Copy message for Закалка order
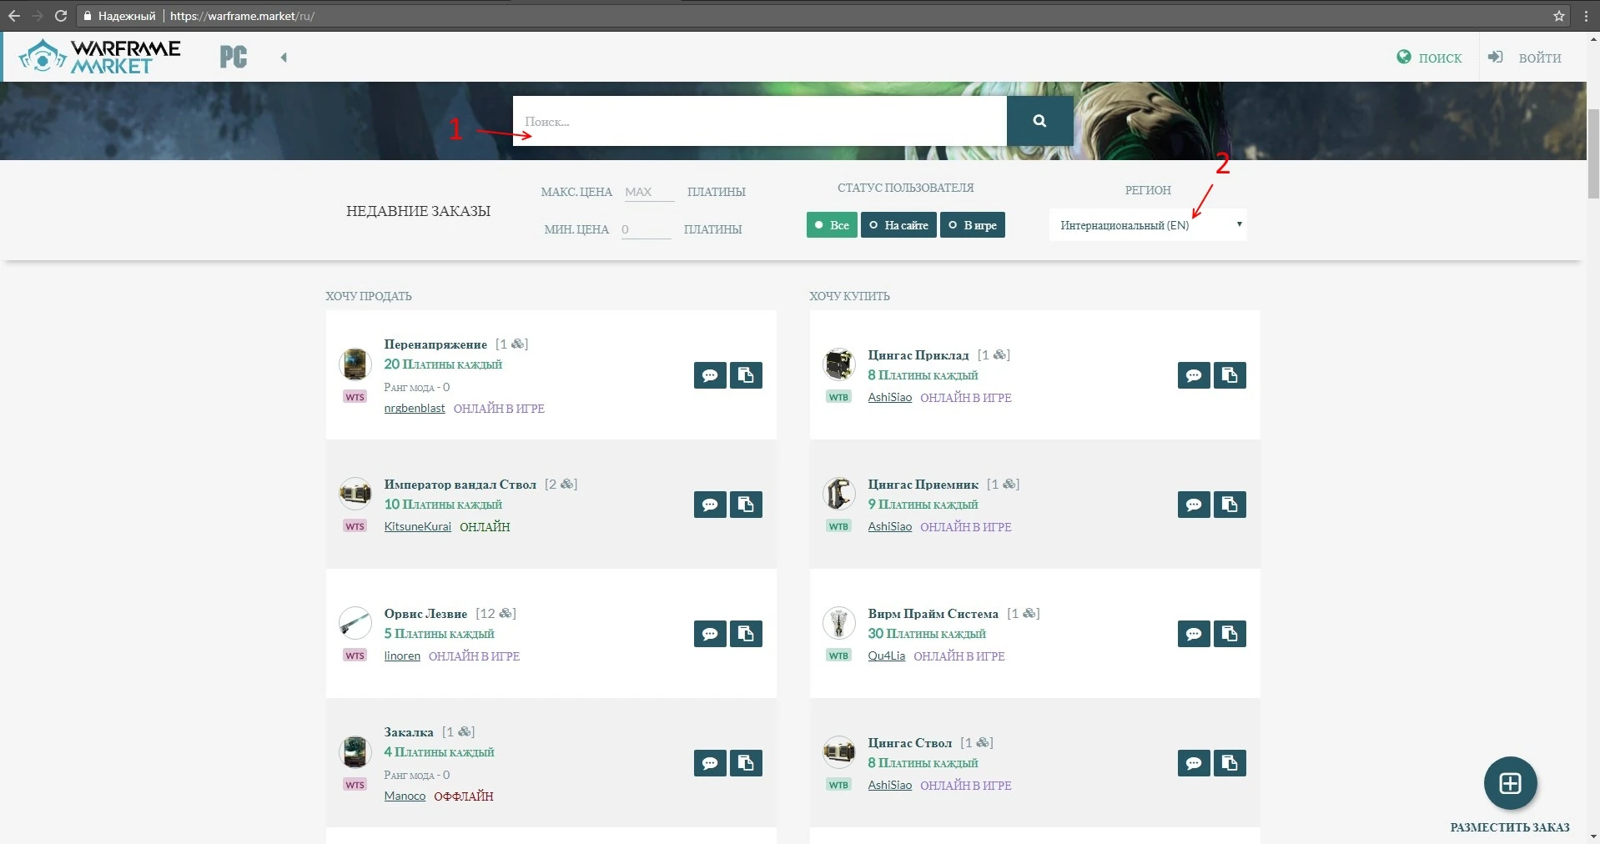 pos(746,763)
